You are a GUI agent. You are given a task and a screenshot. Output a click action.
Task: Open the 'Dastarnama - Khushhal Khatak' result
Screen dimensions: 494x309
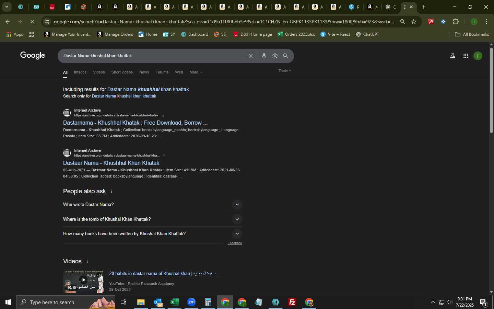[135, 123]
